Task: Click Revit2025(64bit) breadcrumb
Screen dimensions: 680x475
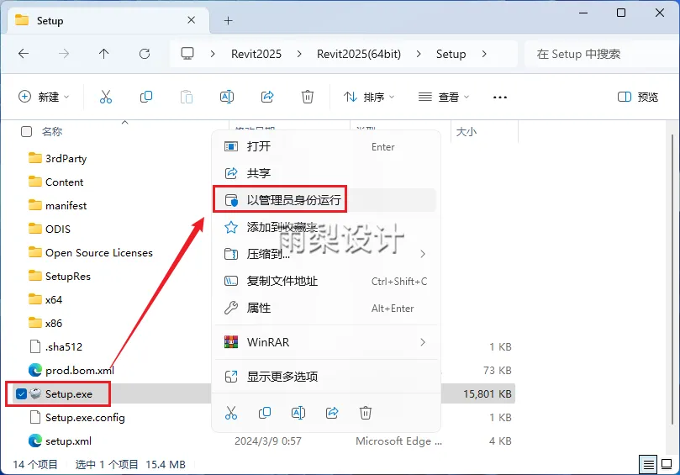Action: click(x=359, y=54)
